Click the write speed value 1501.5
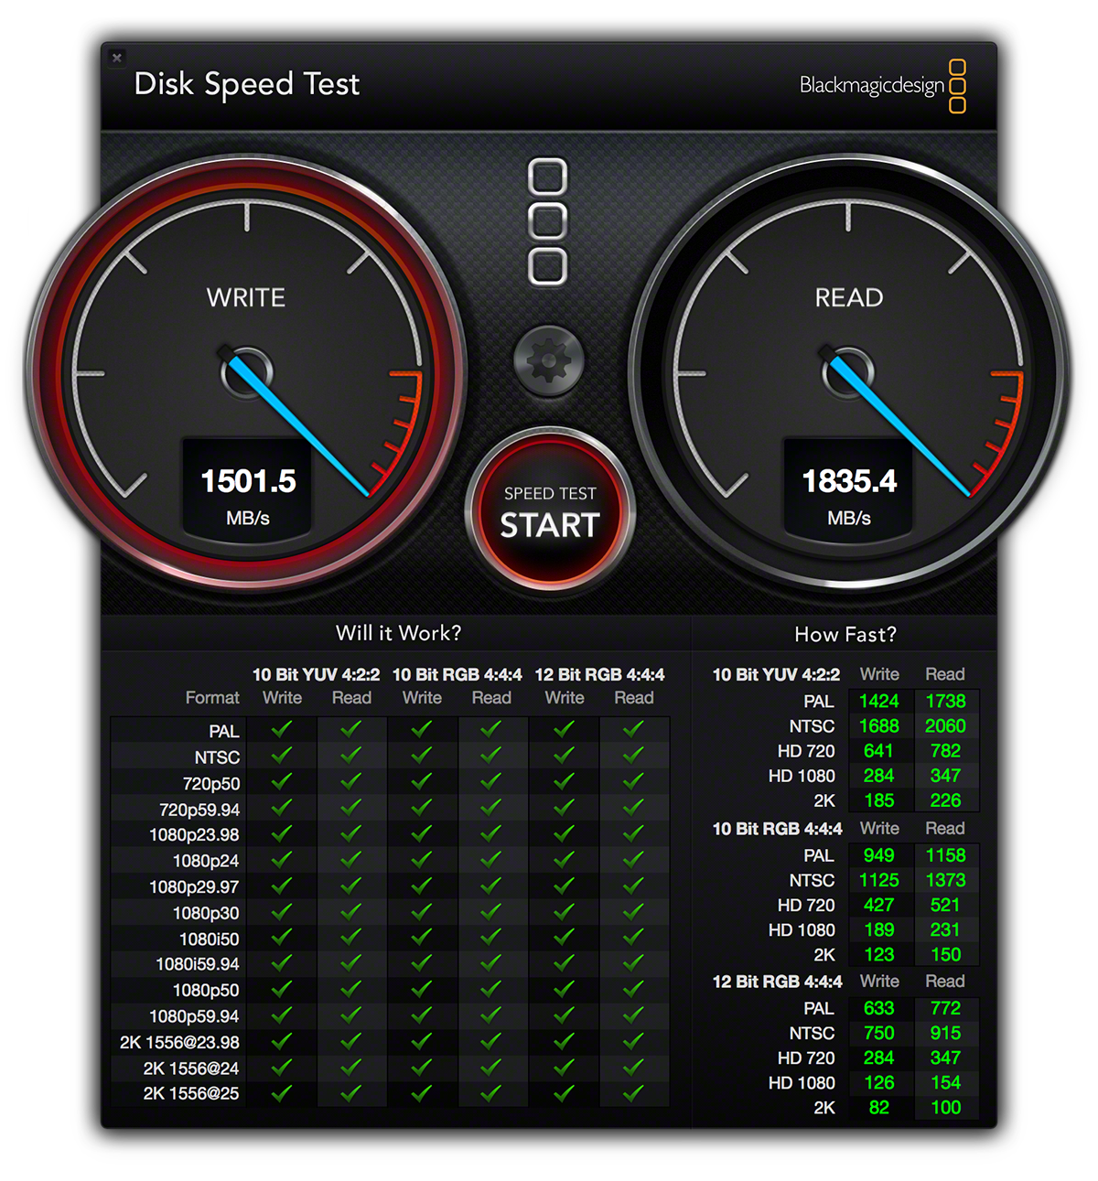The height and width of the screenshot is (1181, 1098). pos(248,480)
